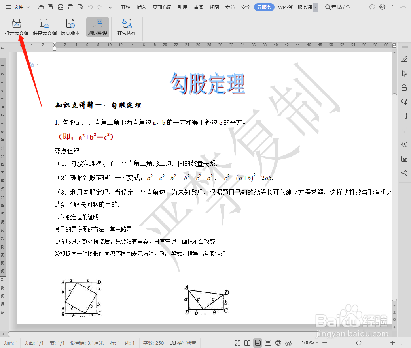Click the 100% zoom slider handle
Image resolution: width=411 pixels, height=348 pixels.
pos(359,342)
